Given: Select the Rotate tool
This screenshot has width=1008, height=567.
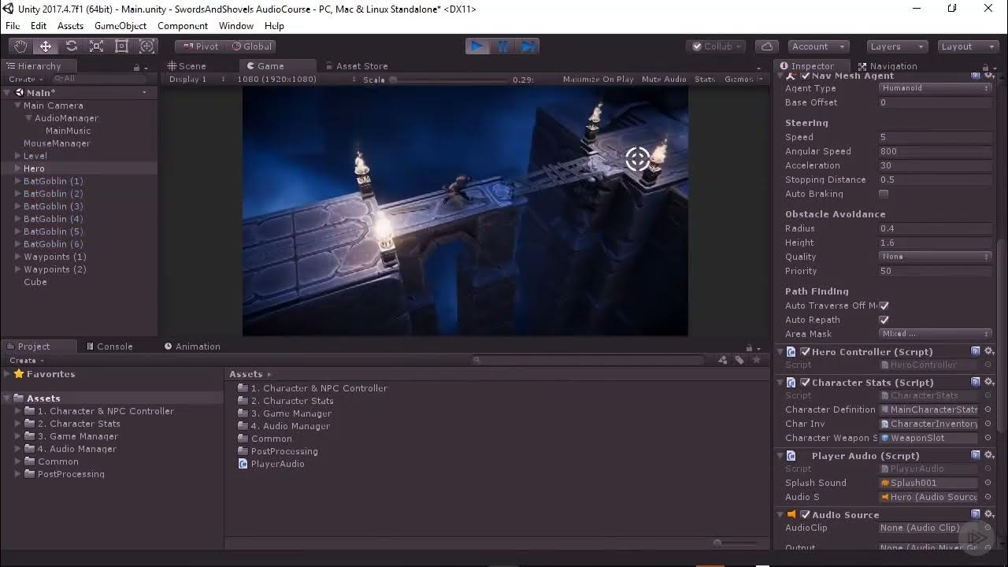Looking at the screenshot, I should [x=71, y=46].
